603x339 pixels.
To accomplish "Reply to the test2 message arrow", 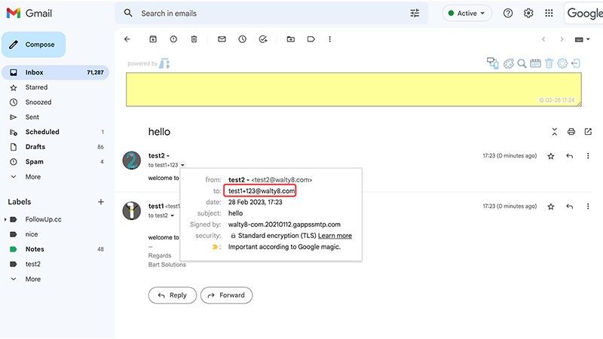I will 570,156.
